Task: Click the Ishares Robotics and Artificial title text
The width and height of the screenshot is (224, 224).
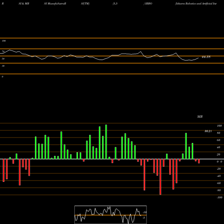Action: (x=196, y=4)
